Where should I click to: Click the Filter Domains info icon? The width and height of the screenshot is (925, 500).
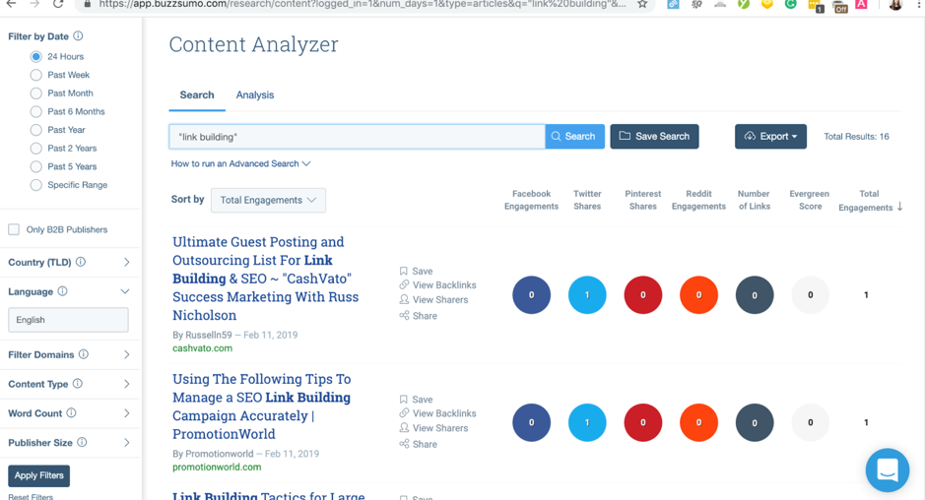84,354
